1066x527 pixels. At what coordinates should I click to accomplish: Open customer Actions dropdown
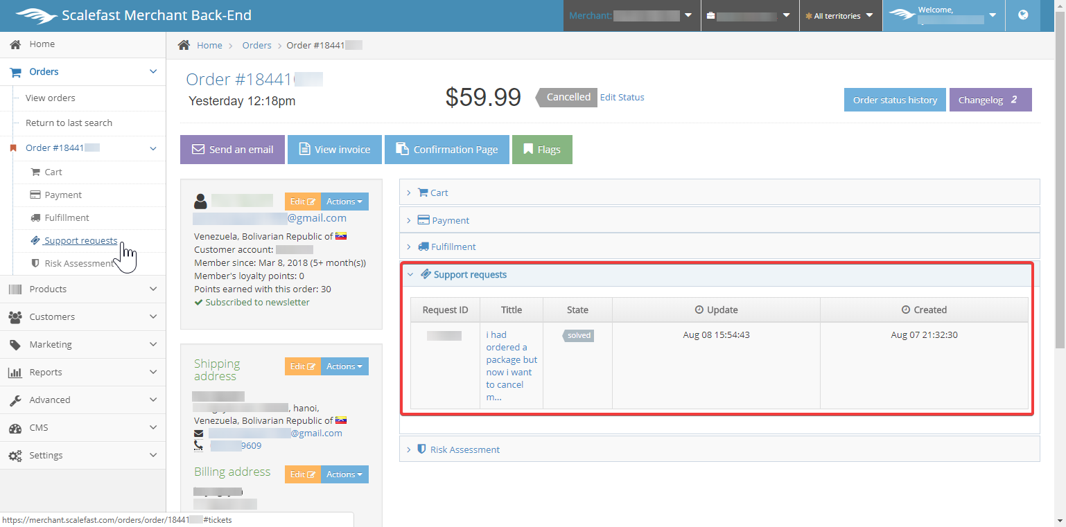point(344,202)
